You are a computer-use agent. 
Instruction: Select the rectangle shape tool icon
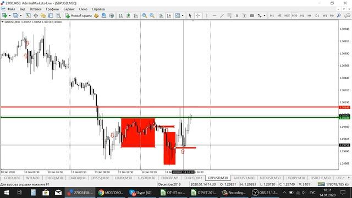252,15
